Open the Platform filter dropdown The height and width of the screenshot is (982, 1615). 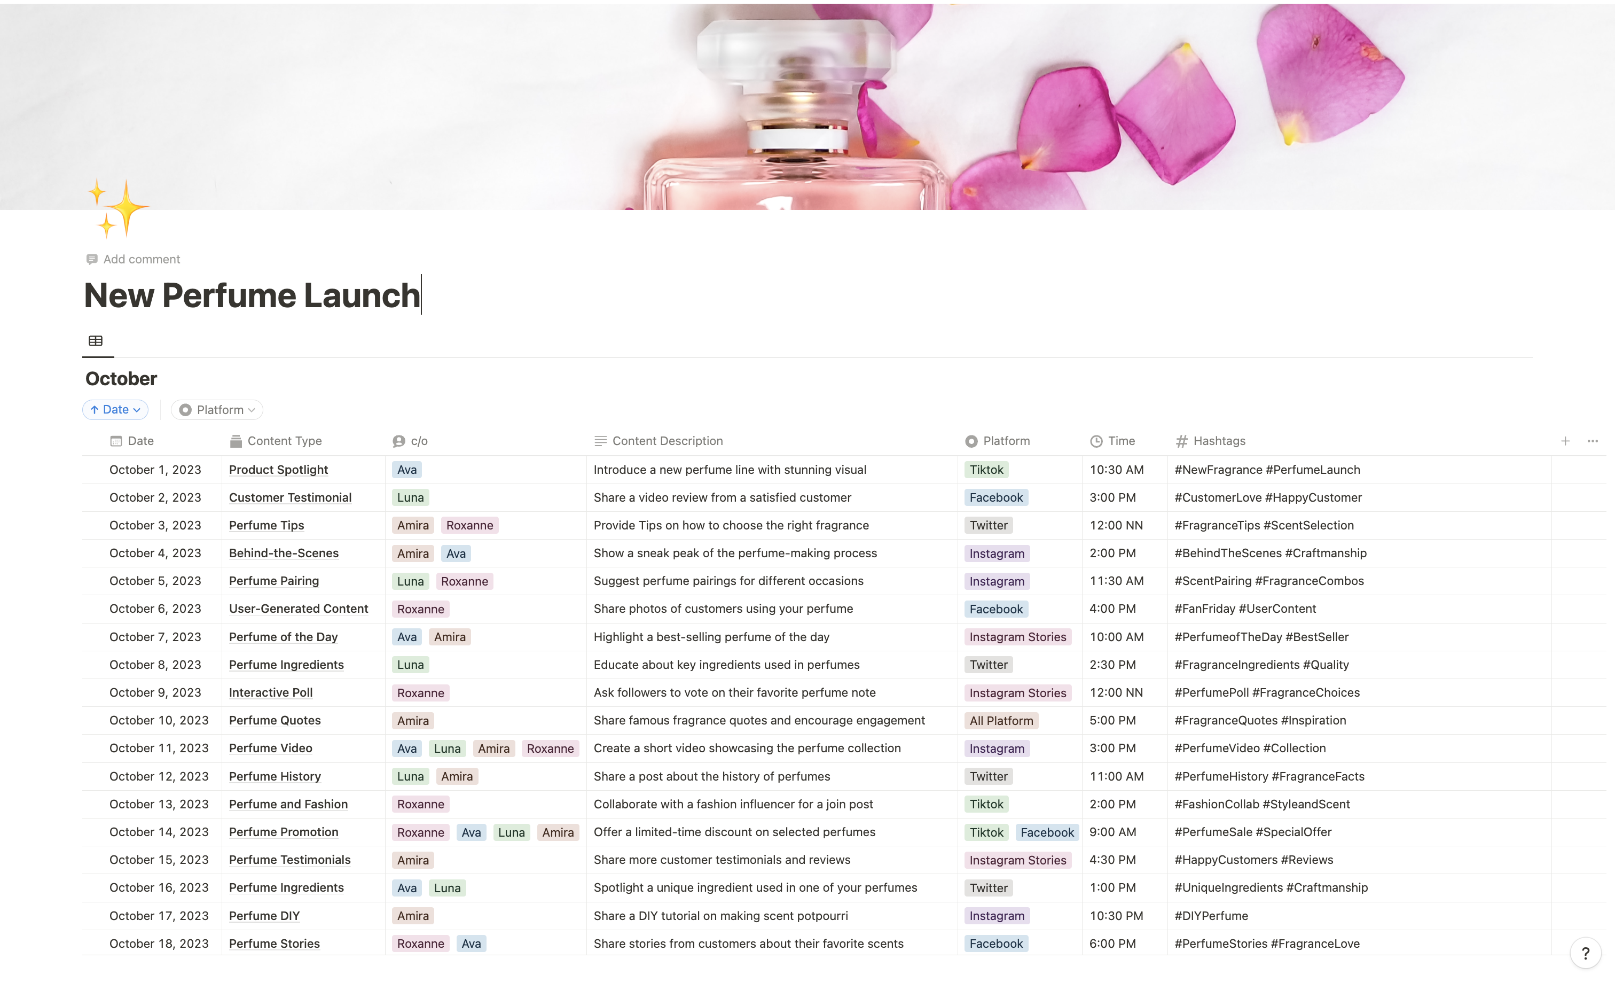point(217,410)
